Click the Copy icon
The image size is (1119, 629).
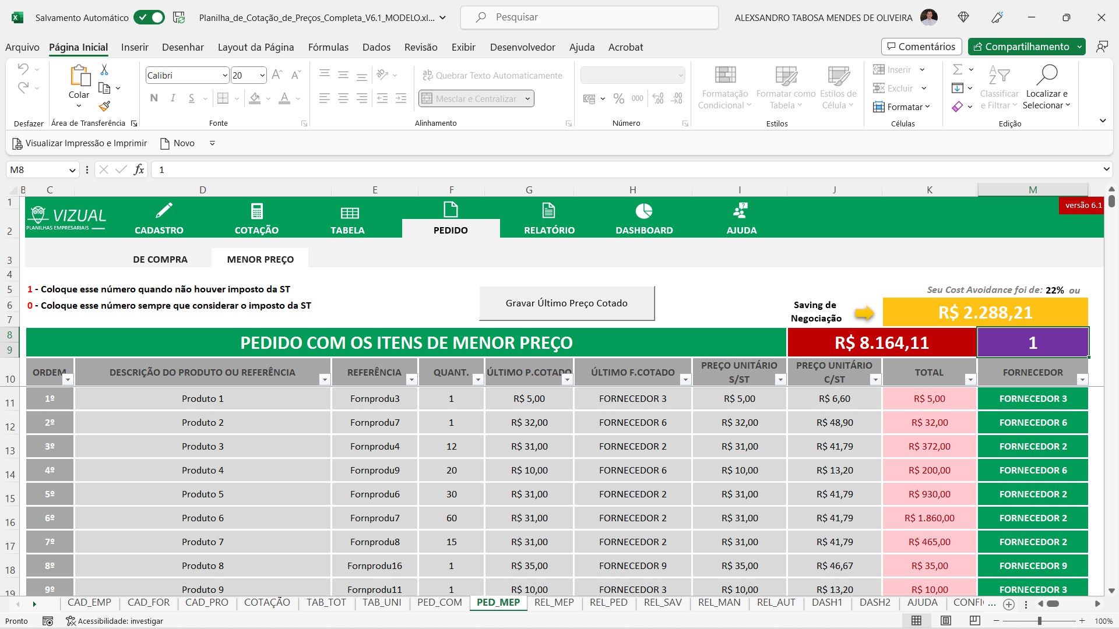(x=104, y=88)
